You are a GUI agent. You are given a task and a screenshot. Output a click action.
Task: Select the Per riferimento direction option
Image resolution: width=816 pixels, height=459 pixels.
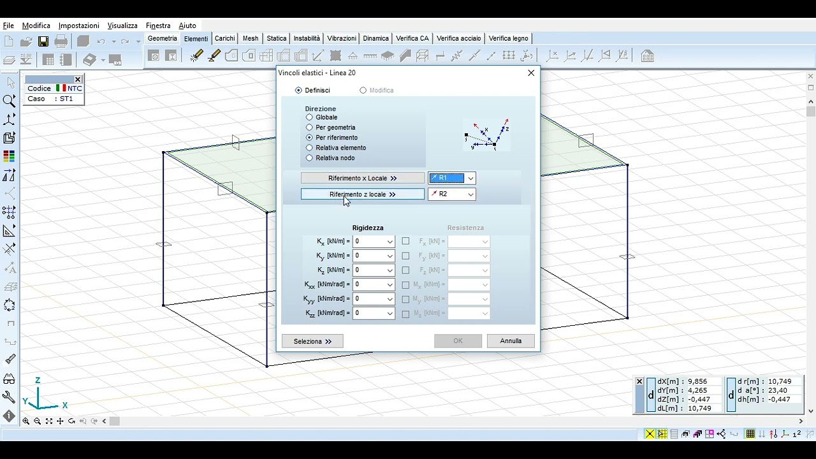point(309,138)
